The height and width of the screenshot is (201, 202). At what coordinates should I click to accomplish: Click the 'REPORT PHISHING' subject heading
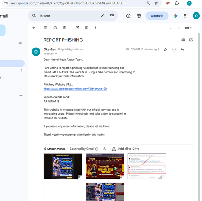tap(63, 40)
